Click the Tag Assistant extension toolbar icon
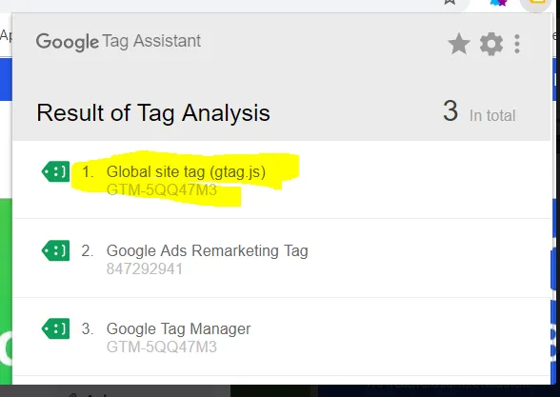 pyautogui.click(x=538, y=3)
